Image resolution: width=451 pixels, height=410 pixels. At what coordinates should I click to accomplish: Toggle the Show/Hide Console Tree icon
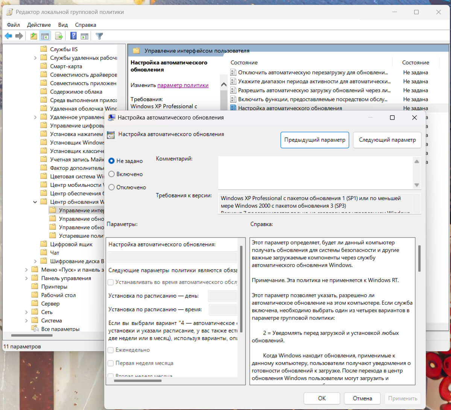click(45, 36)
